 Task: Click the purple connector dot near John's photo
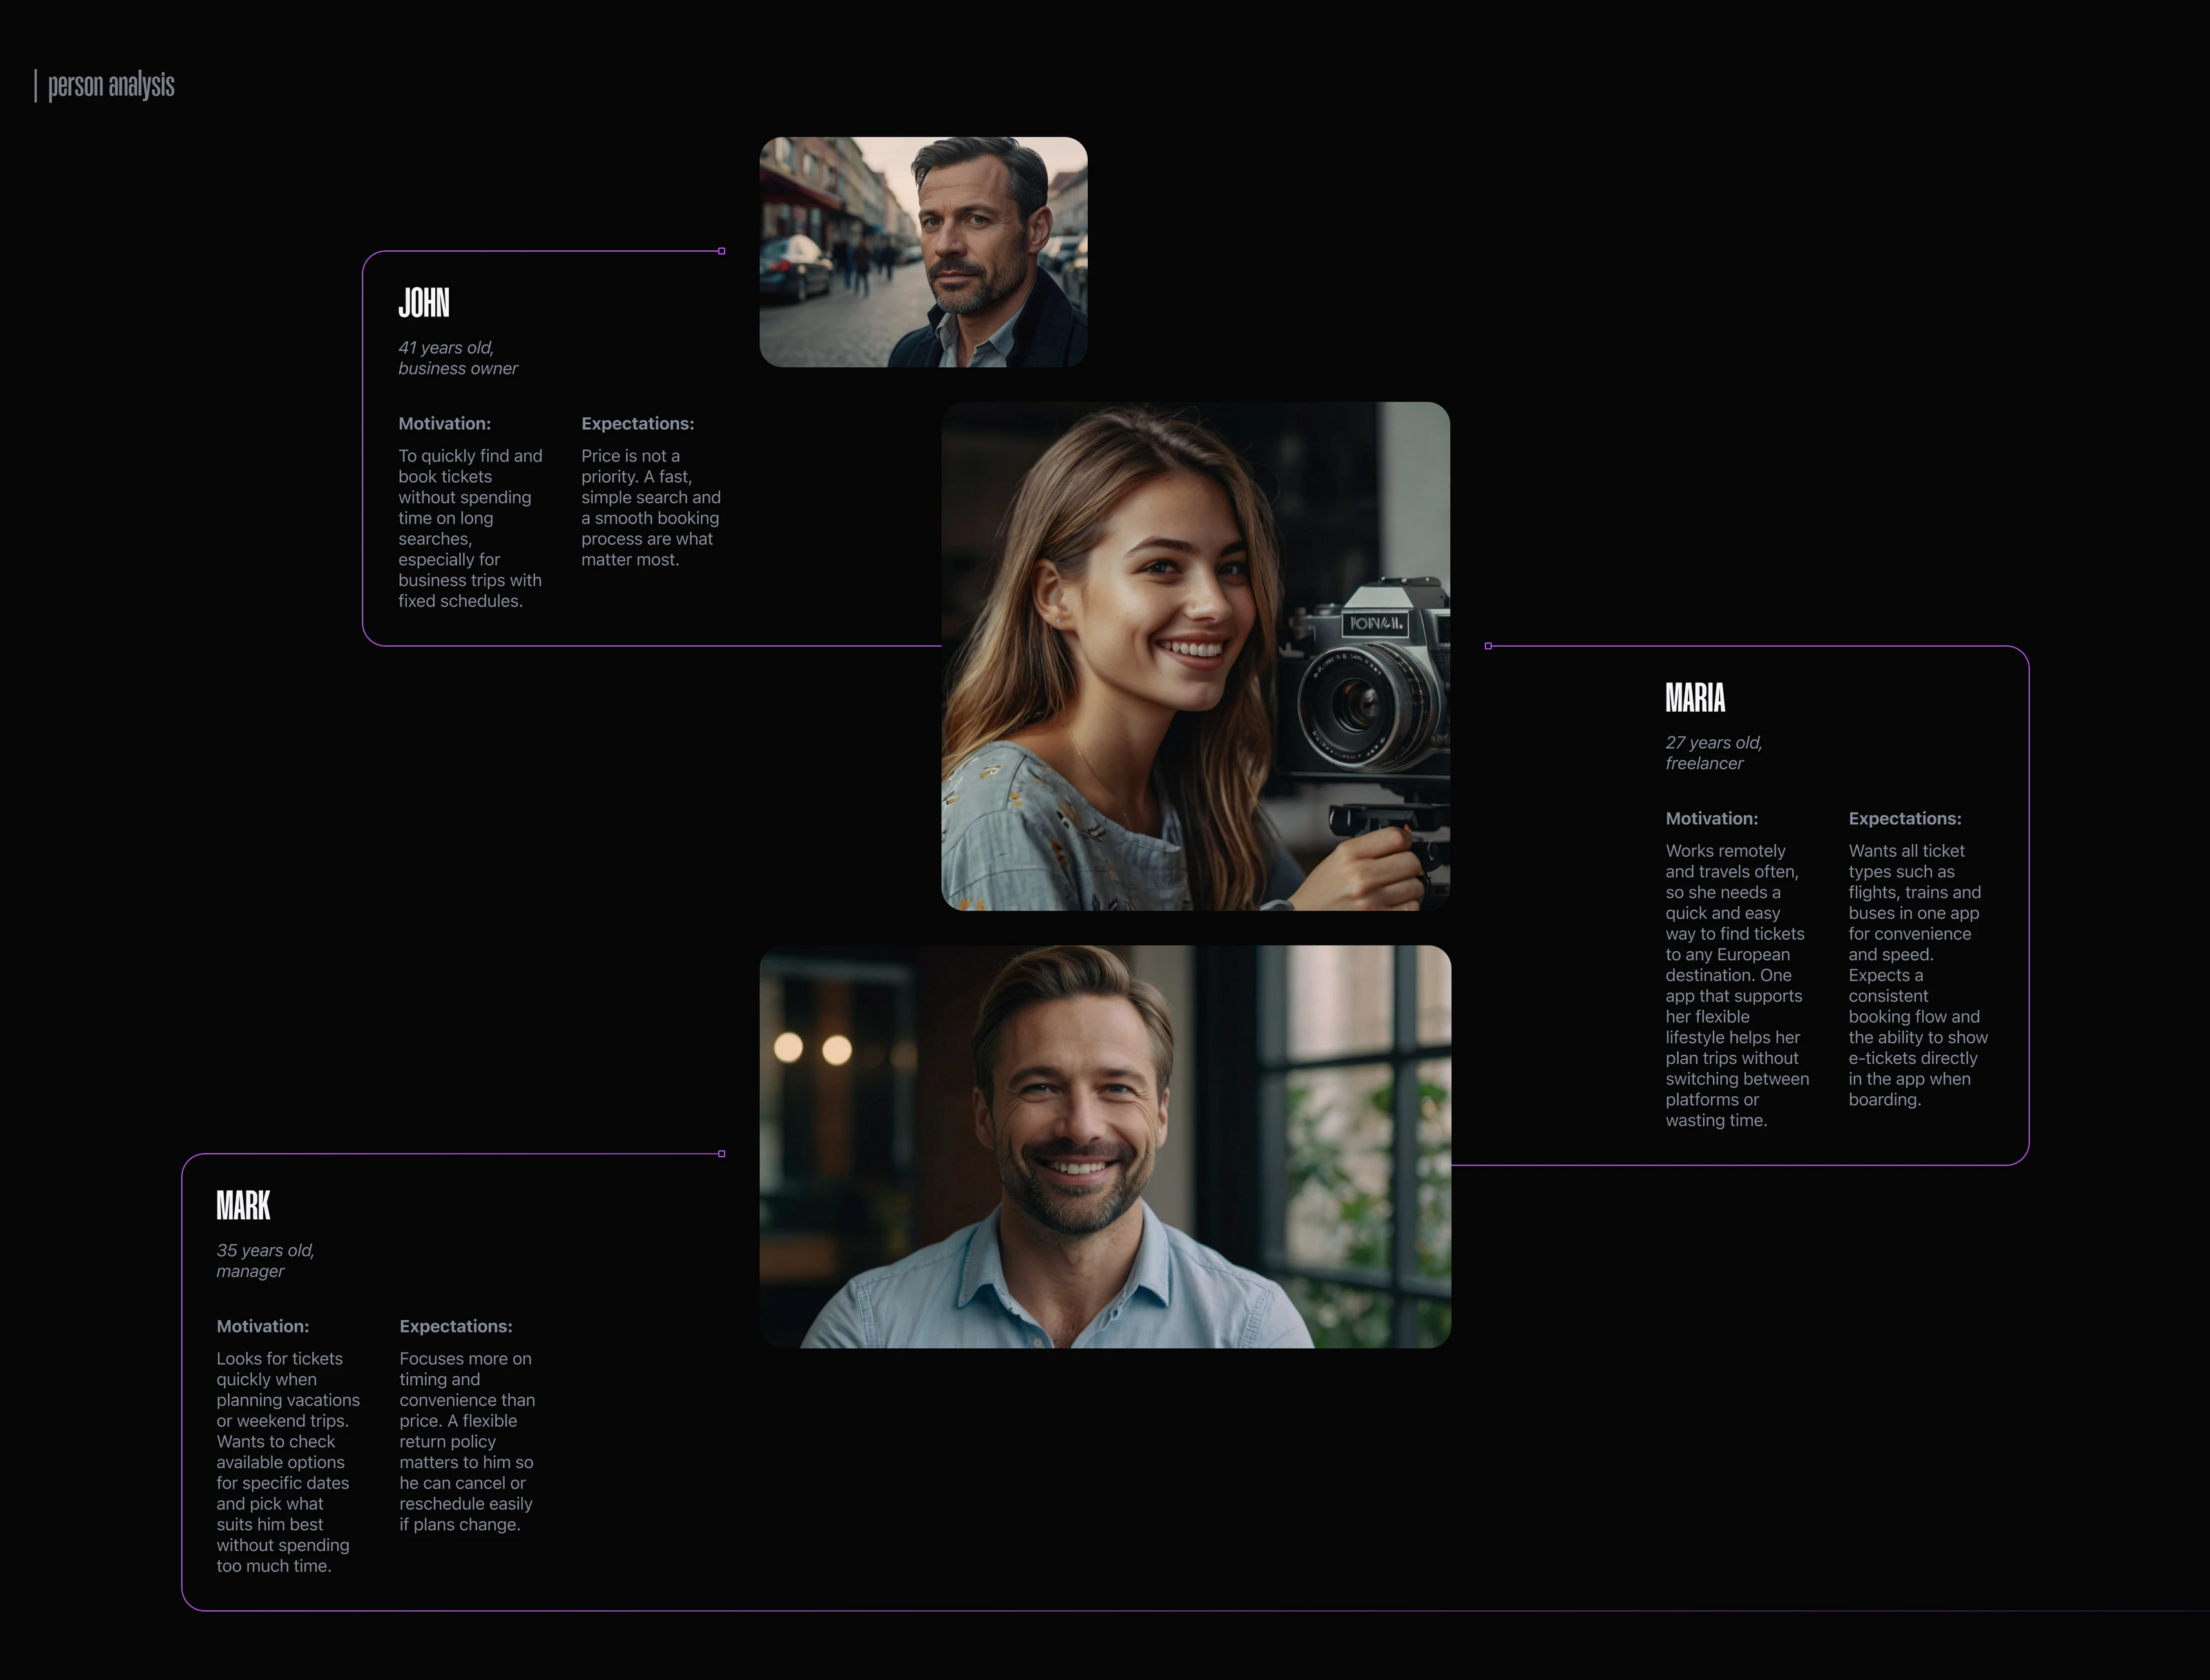[722, 251]
